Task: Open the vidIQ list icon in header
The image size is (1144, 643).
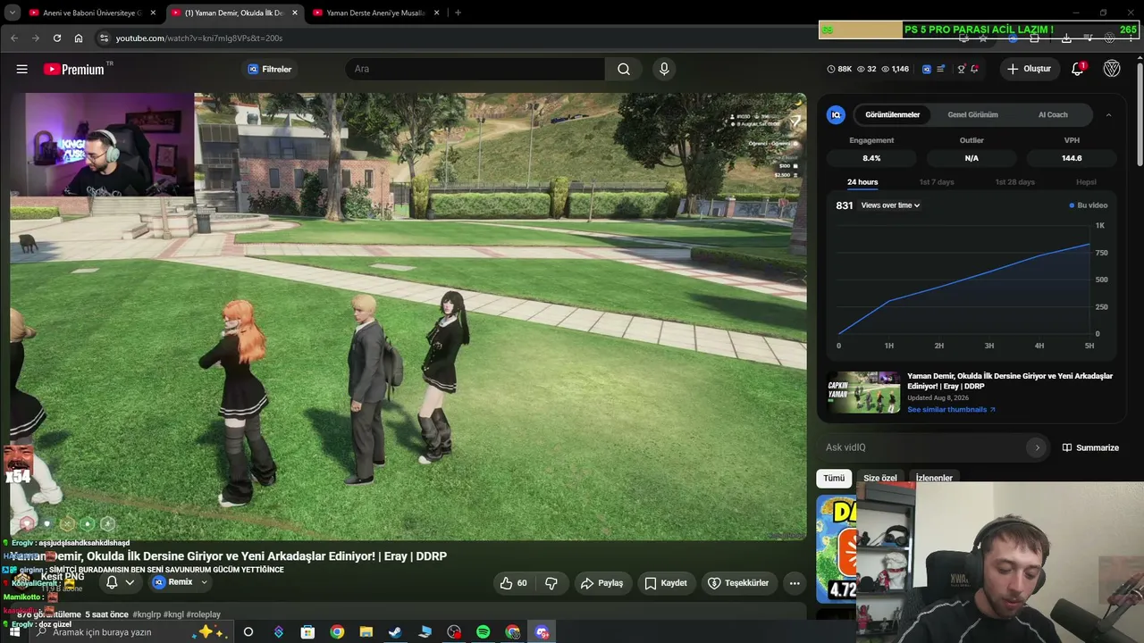Action: coord(940,69)
